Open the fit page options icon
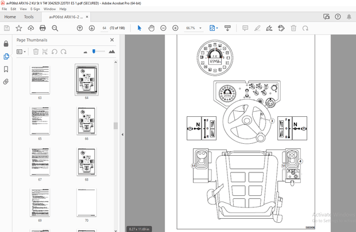356x232 pixels. [213, 28]
